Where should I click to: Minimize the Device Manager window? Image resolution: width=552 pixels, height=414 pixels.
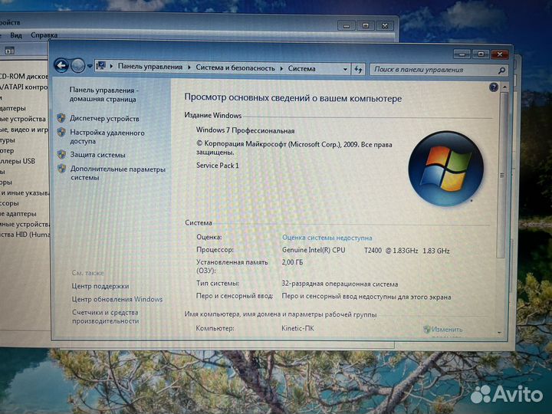click(x=347, y=26)
